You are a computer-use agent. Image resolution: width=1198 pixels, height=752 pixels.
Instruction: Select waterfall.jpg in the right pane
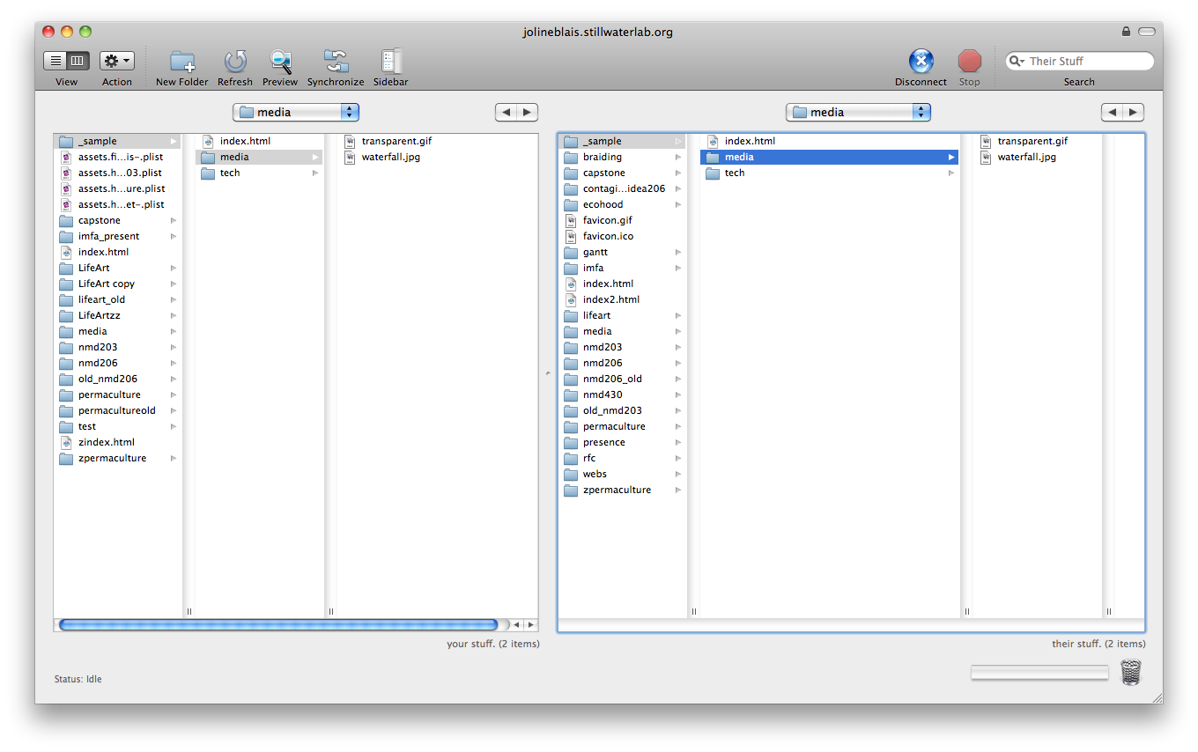click(1026, 157)
